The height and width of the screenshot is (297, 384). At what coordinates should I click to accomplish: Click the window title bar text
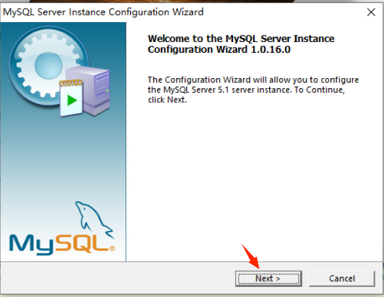103,12
